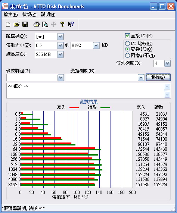The width and height of the screenshot is (177, 213).
Task: Open the 說明 menu
Action: [48, 15]
